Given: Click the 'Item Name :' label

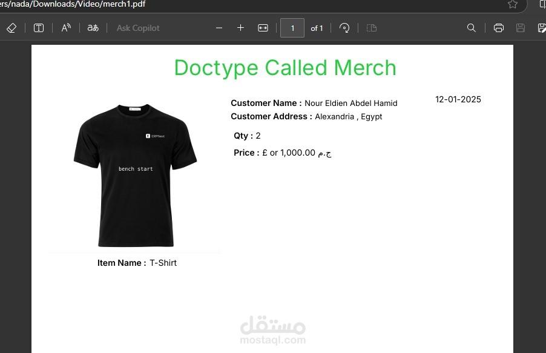Looking at the screenshot, I should [x=122, y=263].
